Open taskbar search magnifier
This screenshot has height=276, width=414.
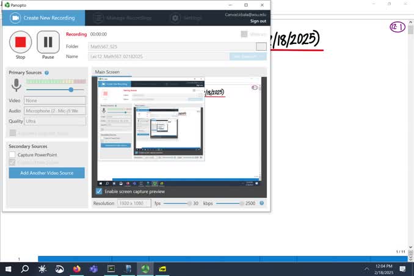coord(25,269)
